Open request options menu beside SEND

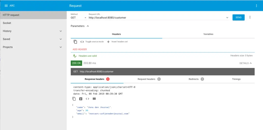[x=250, y=17]
